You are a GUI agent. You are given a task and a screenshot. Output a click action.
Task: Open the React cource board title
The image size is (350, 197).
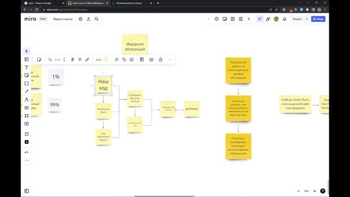(x=63, y=19)
